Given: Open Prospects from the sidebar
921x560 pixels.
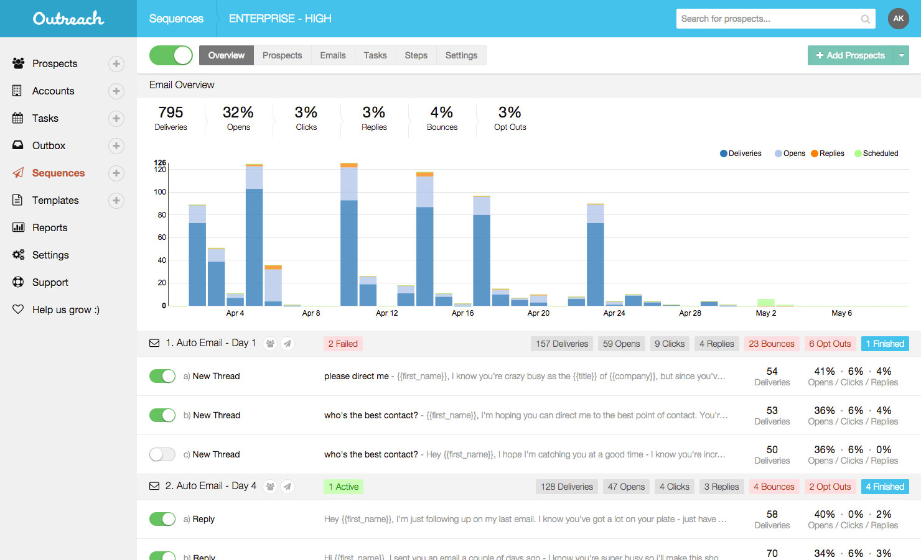Looking at the screenshot, I should click(55, 63).
